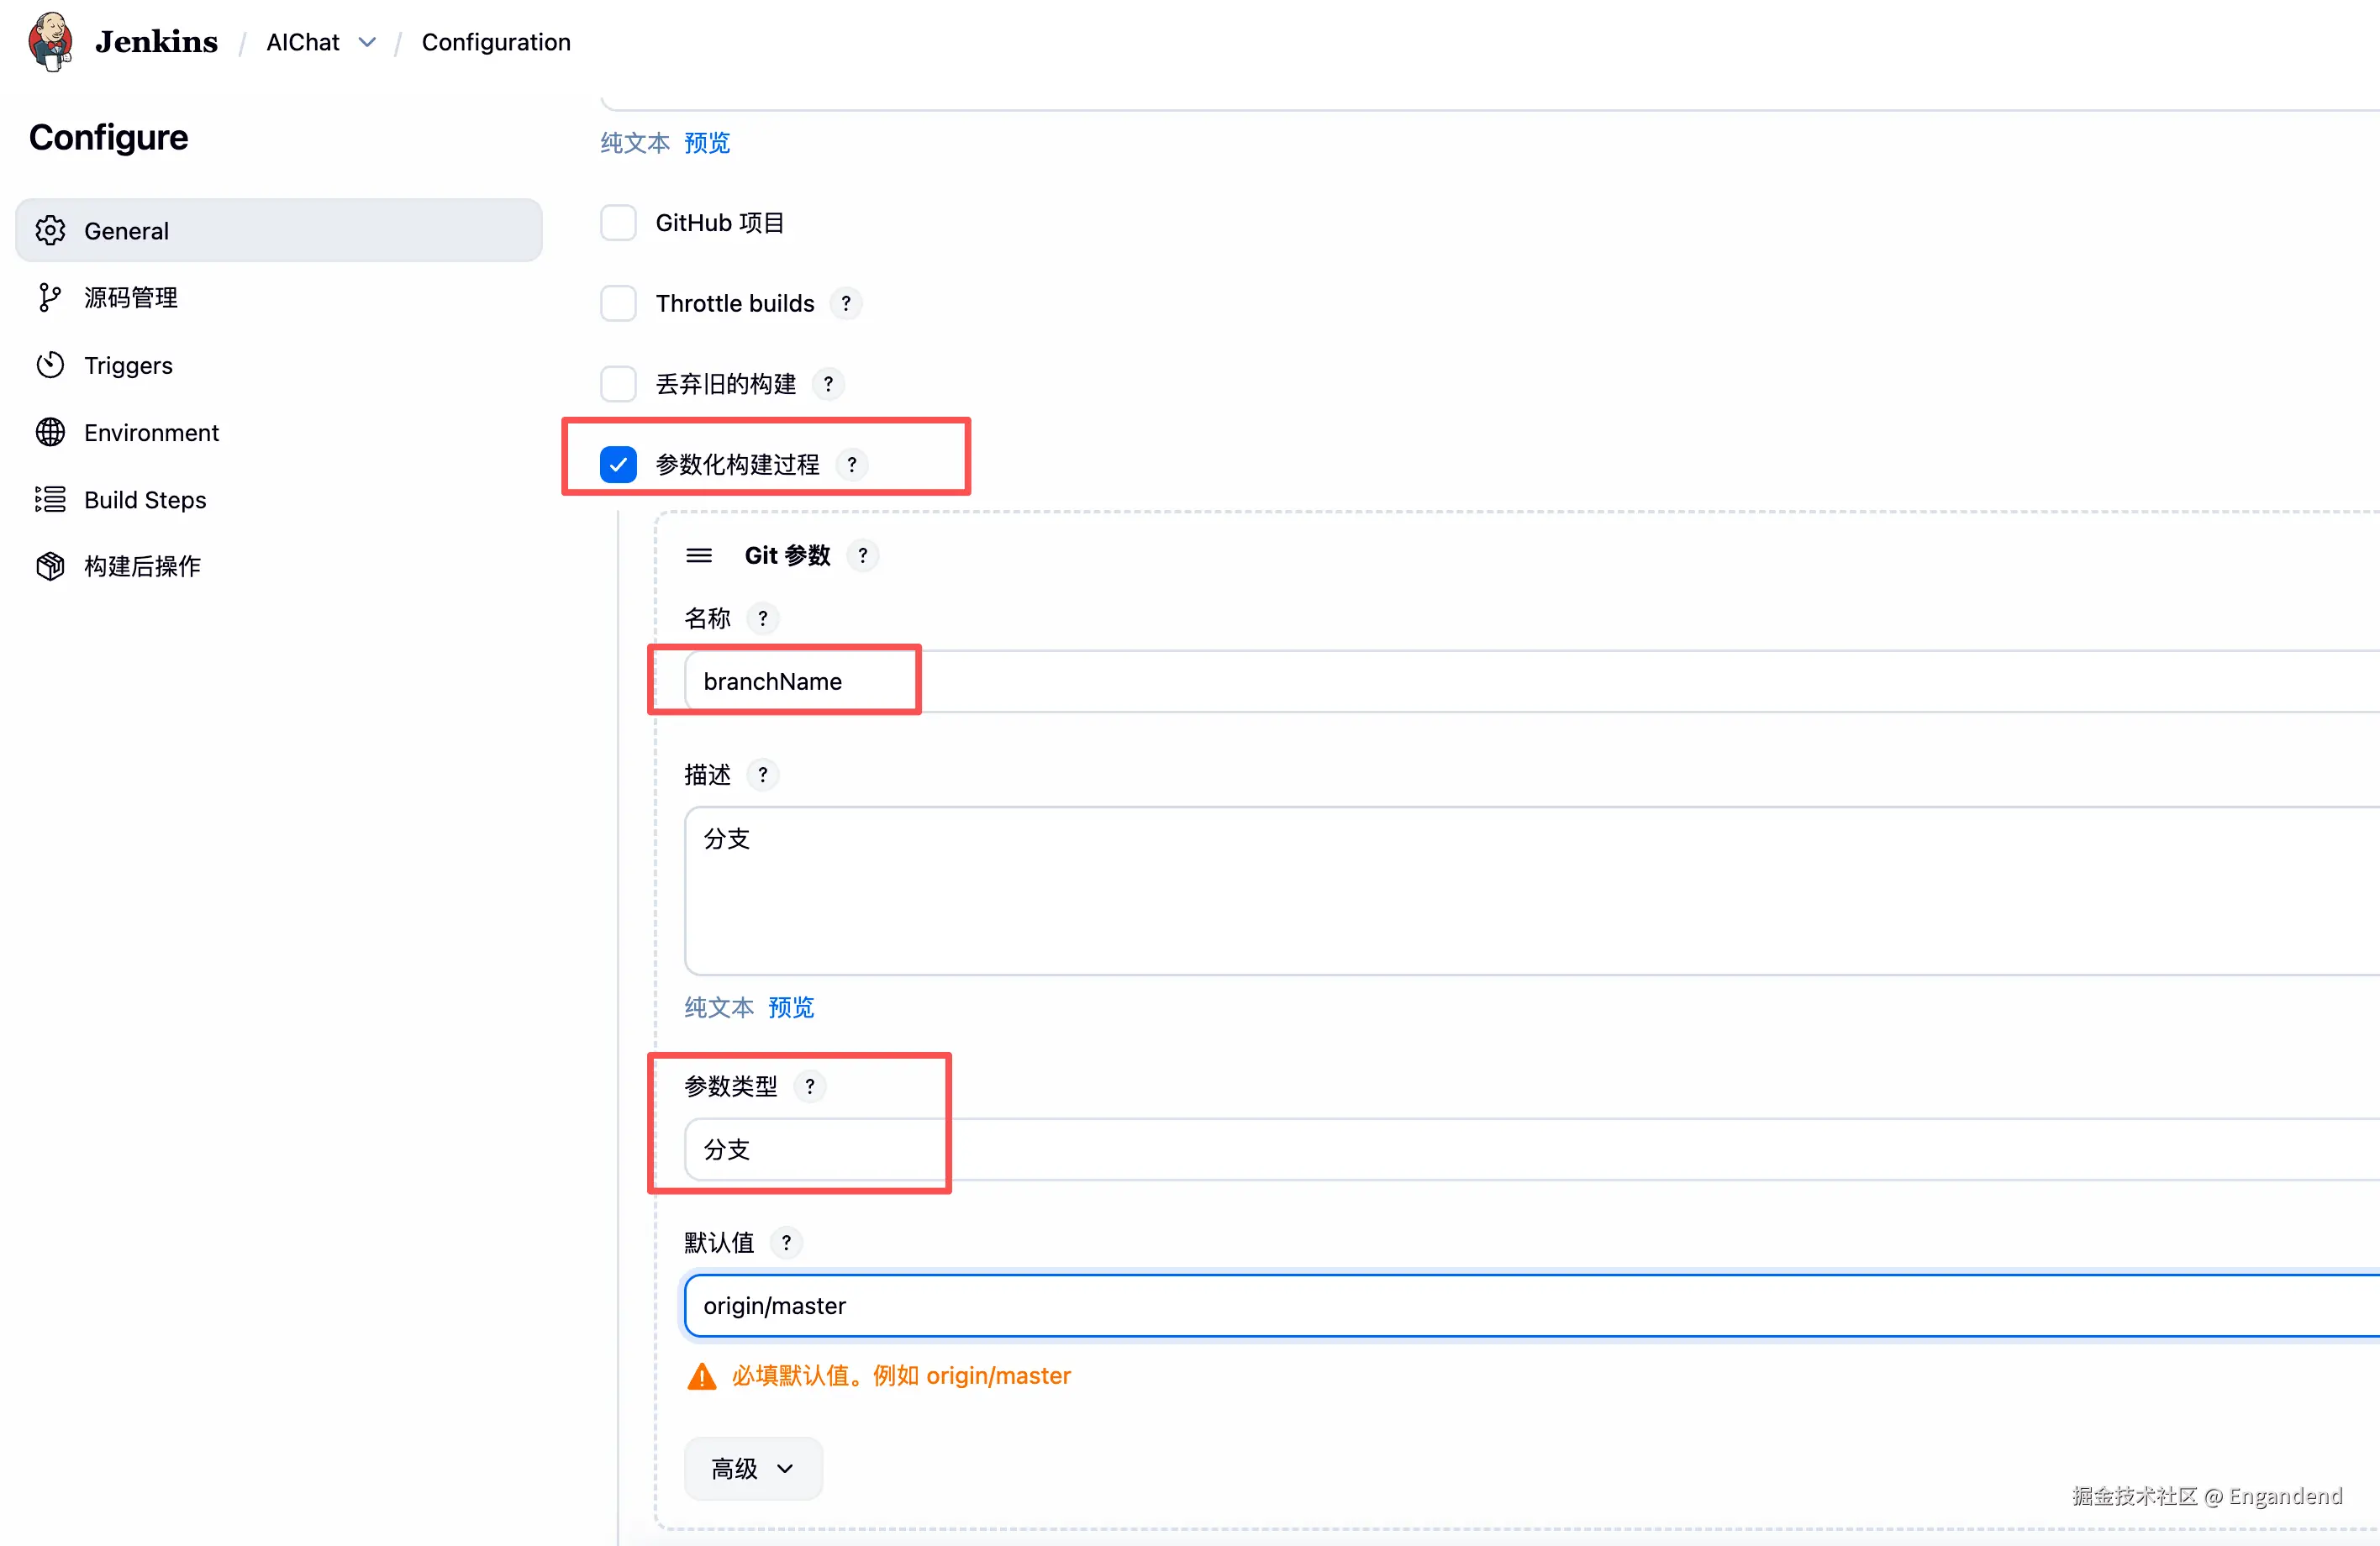This screenshot has width=2380, height=1546.
Task: Select Build Steps in the sidebar
Action: [x=145, y=499]
